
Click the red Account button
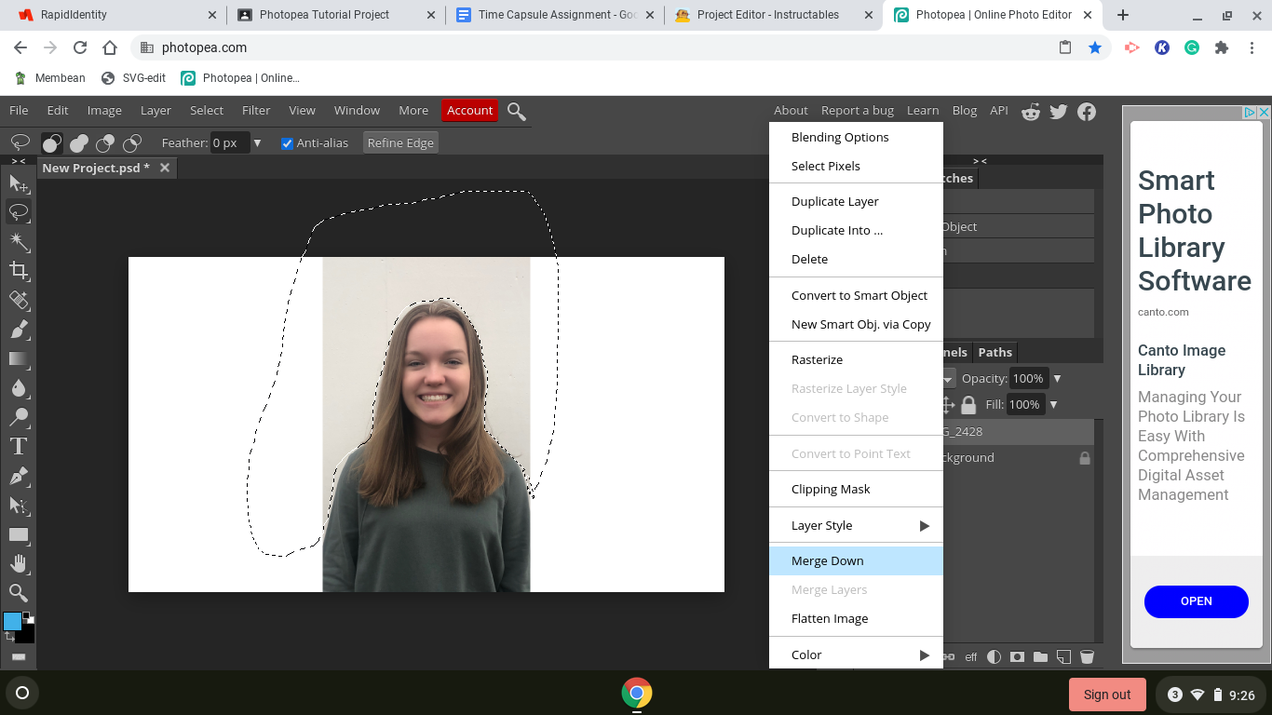(469, 110)
